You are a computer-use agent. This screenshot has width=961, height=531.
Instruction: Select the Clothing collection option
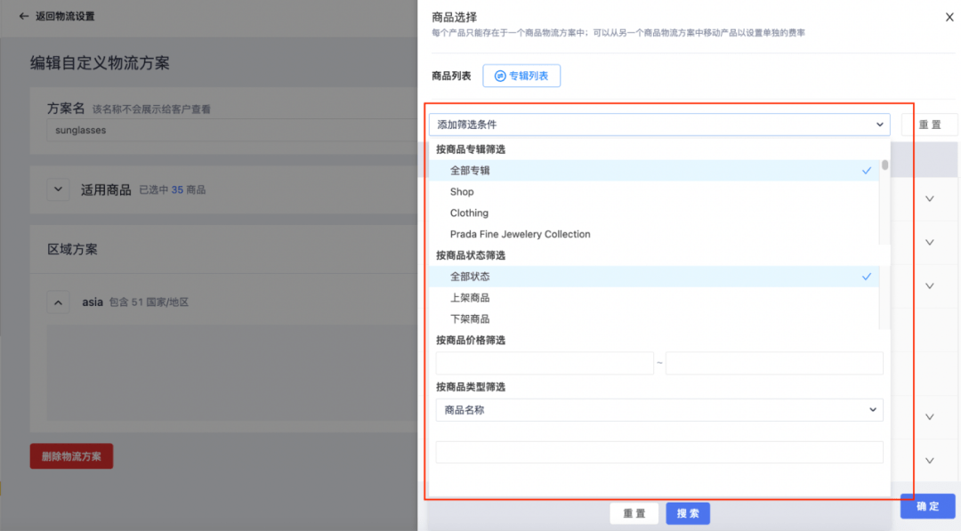click(469, 213)
